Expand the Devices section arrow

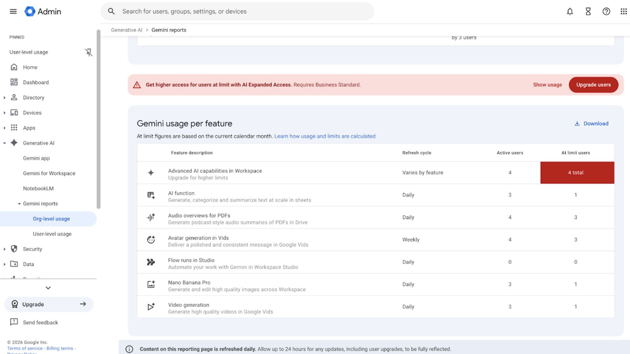click(x=4, y=113)
